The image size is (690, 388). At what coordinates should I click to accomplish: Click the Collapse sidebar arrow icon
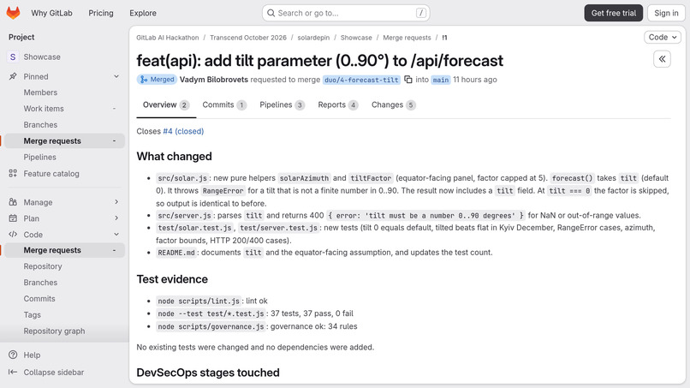pyautogui.click(x=13, y=372)
